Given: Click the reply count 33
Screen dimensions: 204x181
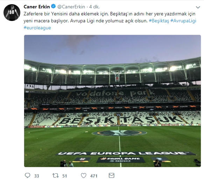Looking at the screenshot, I should [36, 176].
